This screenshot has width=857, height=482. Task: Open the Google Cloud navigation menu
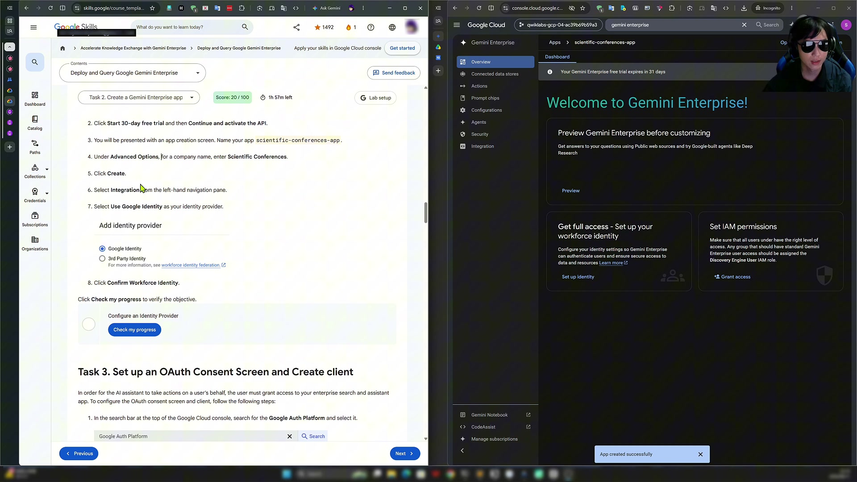click(x=457, y=25)
